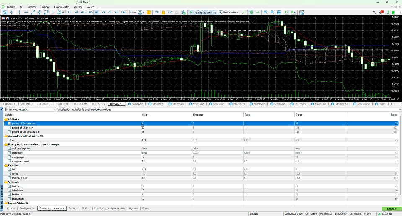Click the IDE MetaEditor icon

tap(157, 13)
